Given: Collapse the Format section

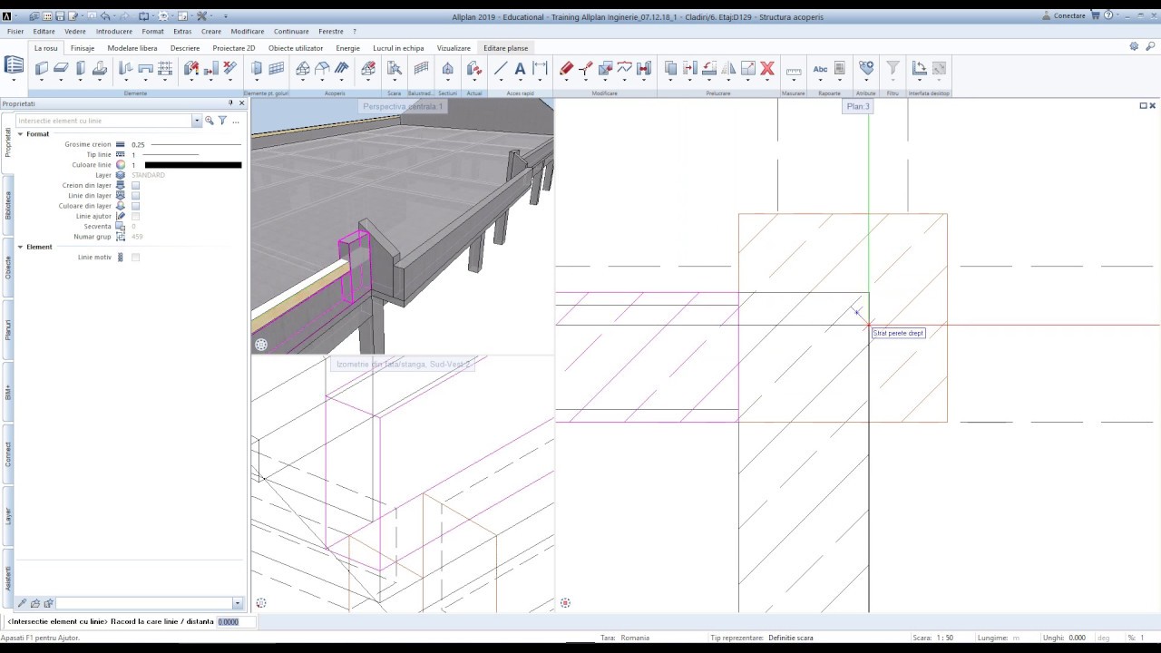Looking at the screenshot, I should [20, 134].
